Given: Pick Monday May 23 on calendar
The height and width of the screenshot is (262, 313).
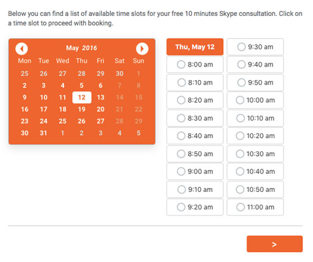Looking at the screenshot, I should tap(25, 121).
